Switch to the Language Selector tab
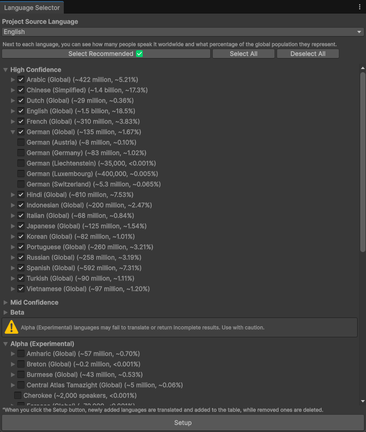The image size is (366, 432). (31, 7)
